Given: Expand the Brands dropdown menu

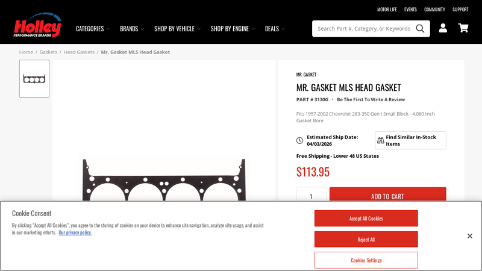Looking at the screenshot, I should tap(132, 28).
